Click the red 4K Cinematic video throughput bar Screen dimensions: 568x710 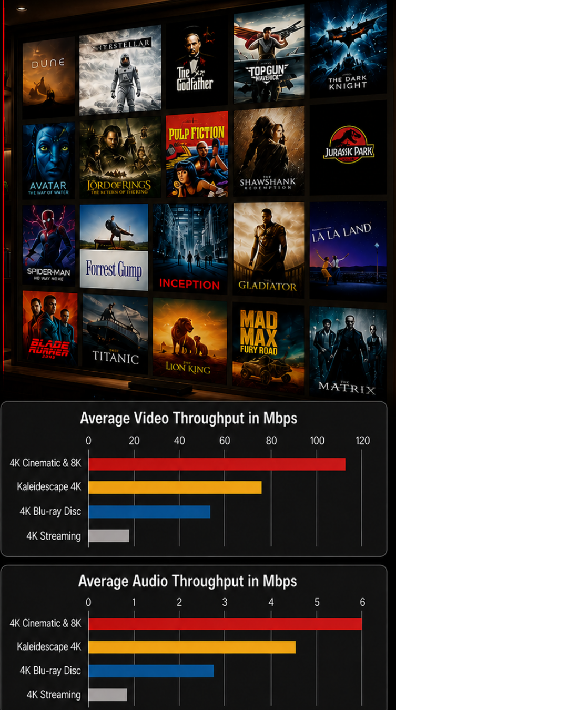(217, 464)
